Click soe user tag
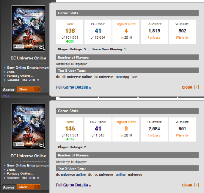204x193 pixels. pos(134,77)
